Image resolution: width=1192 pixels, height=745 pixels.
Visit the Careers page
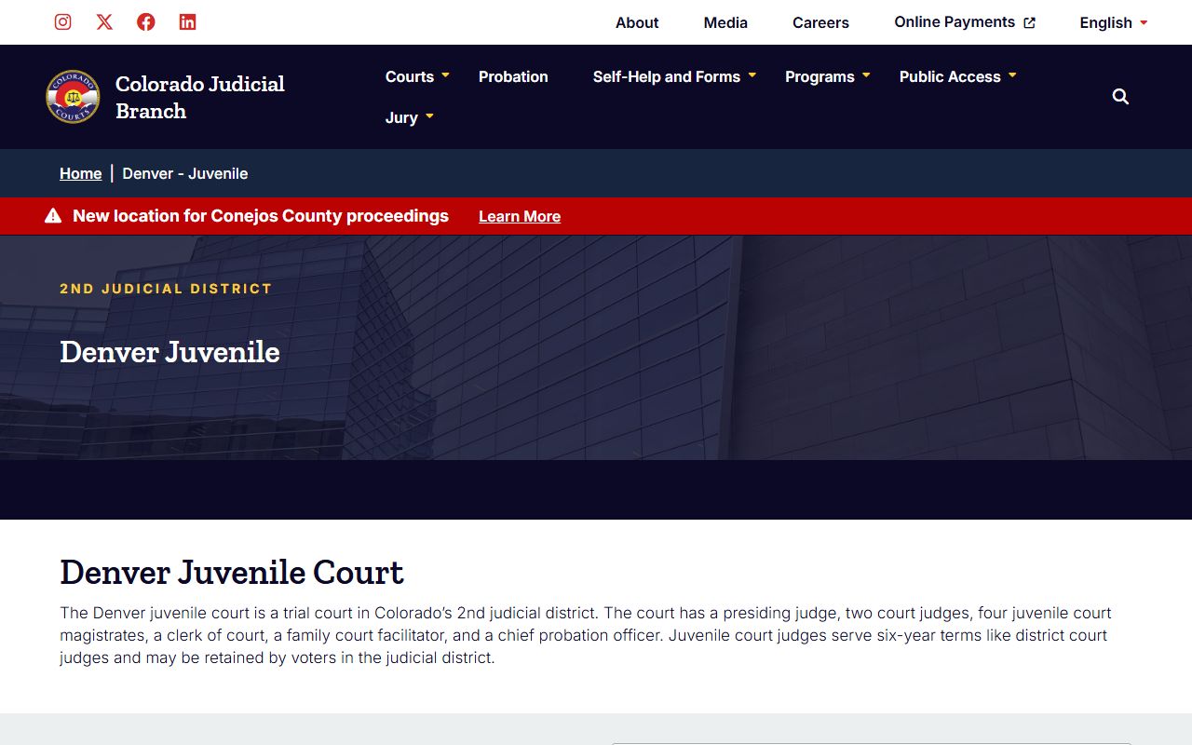coord(820,22)
